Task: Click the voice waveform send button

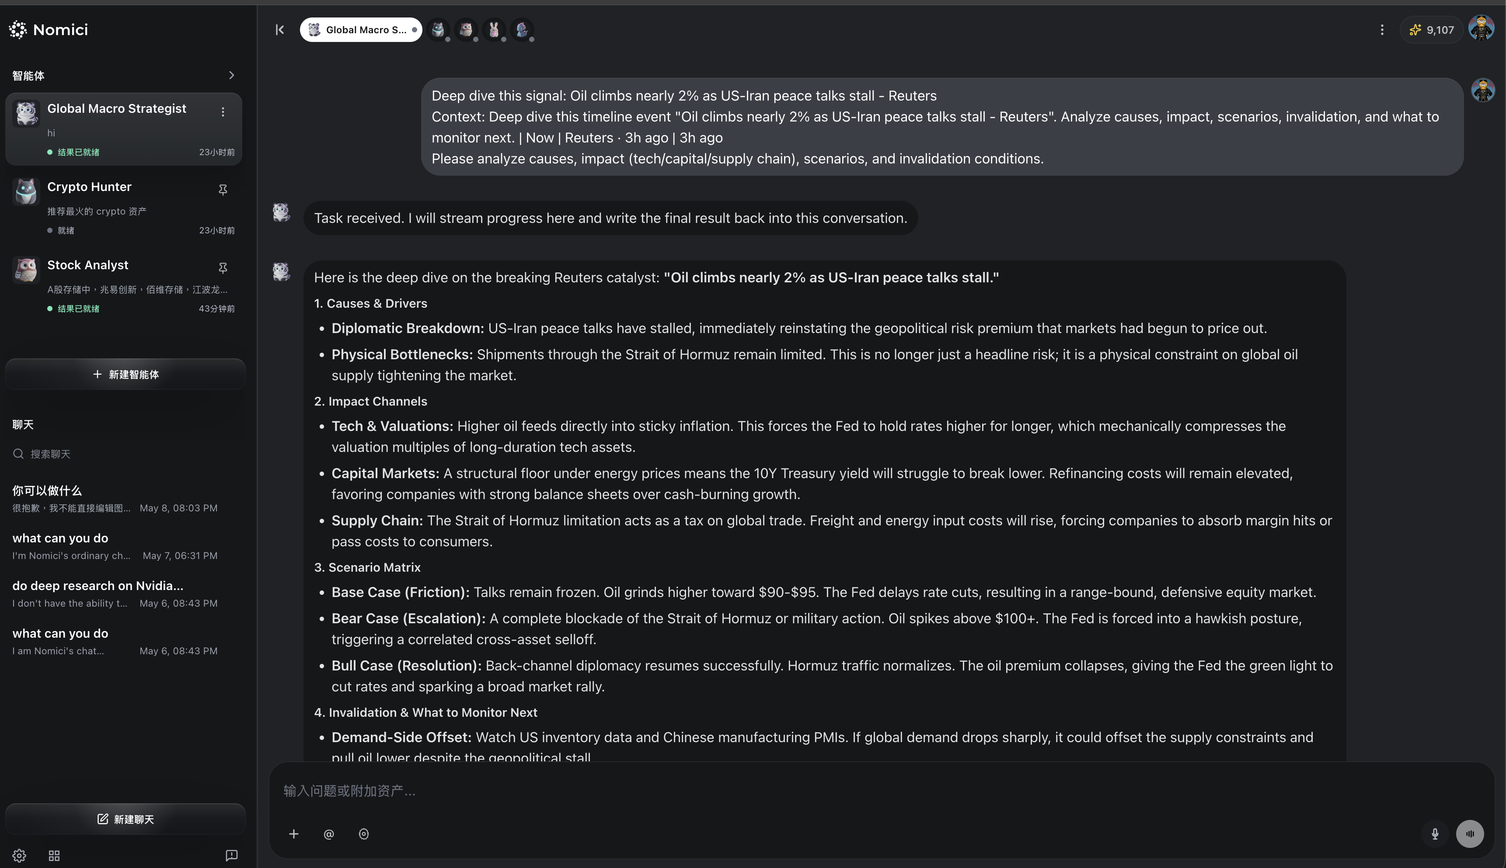Action: [1470, 833]
